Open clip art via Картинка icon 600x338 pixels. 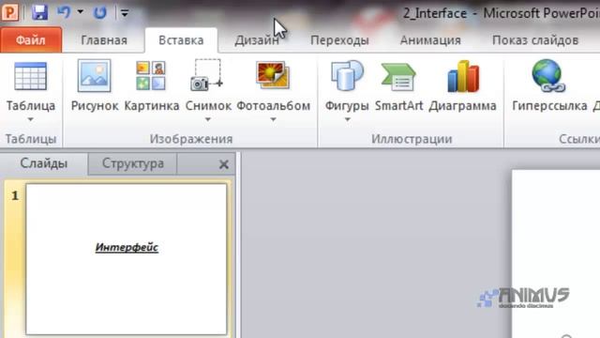tap(151, 76)
